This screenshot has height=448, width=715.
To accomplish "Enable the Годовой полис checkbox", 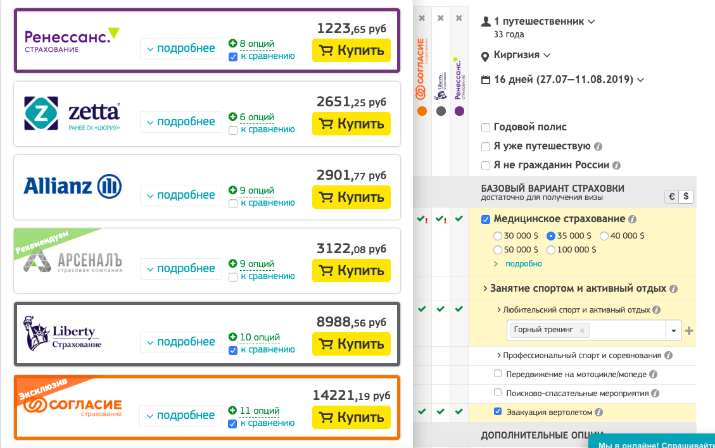I will tap(486, 128).
